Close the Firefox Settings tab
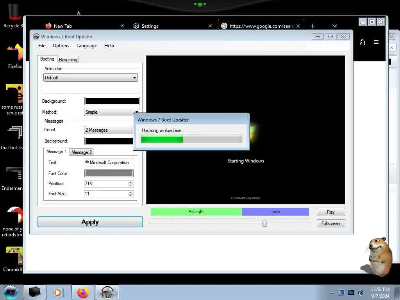 [x=210, y=26]
